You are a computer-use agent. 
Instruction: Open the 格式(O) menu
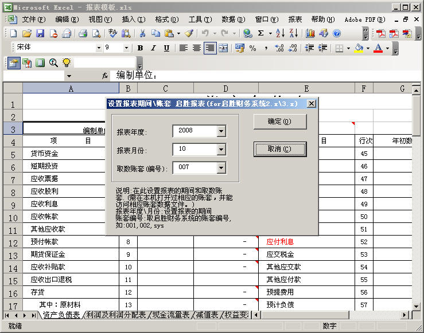point(167,19)
